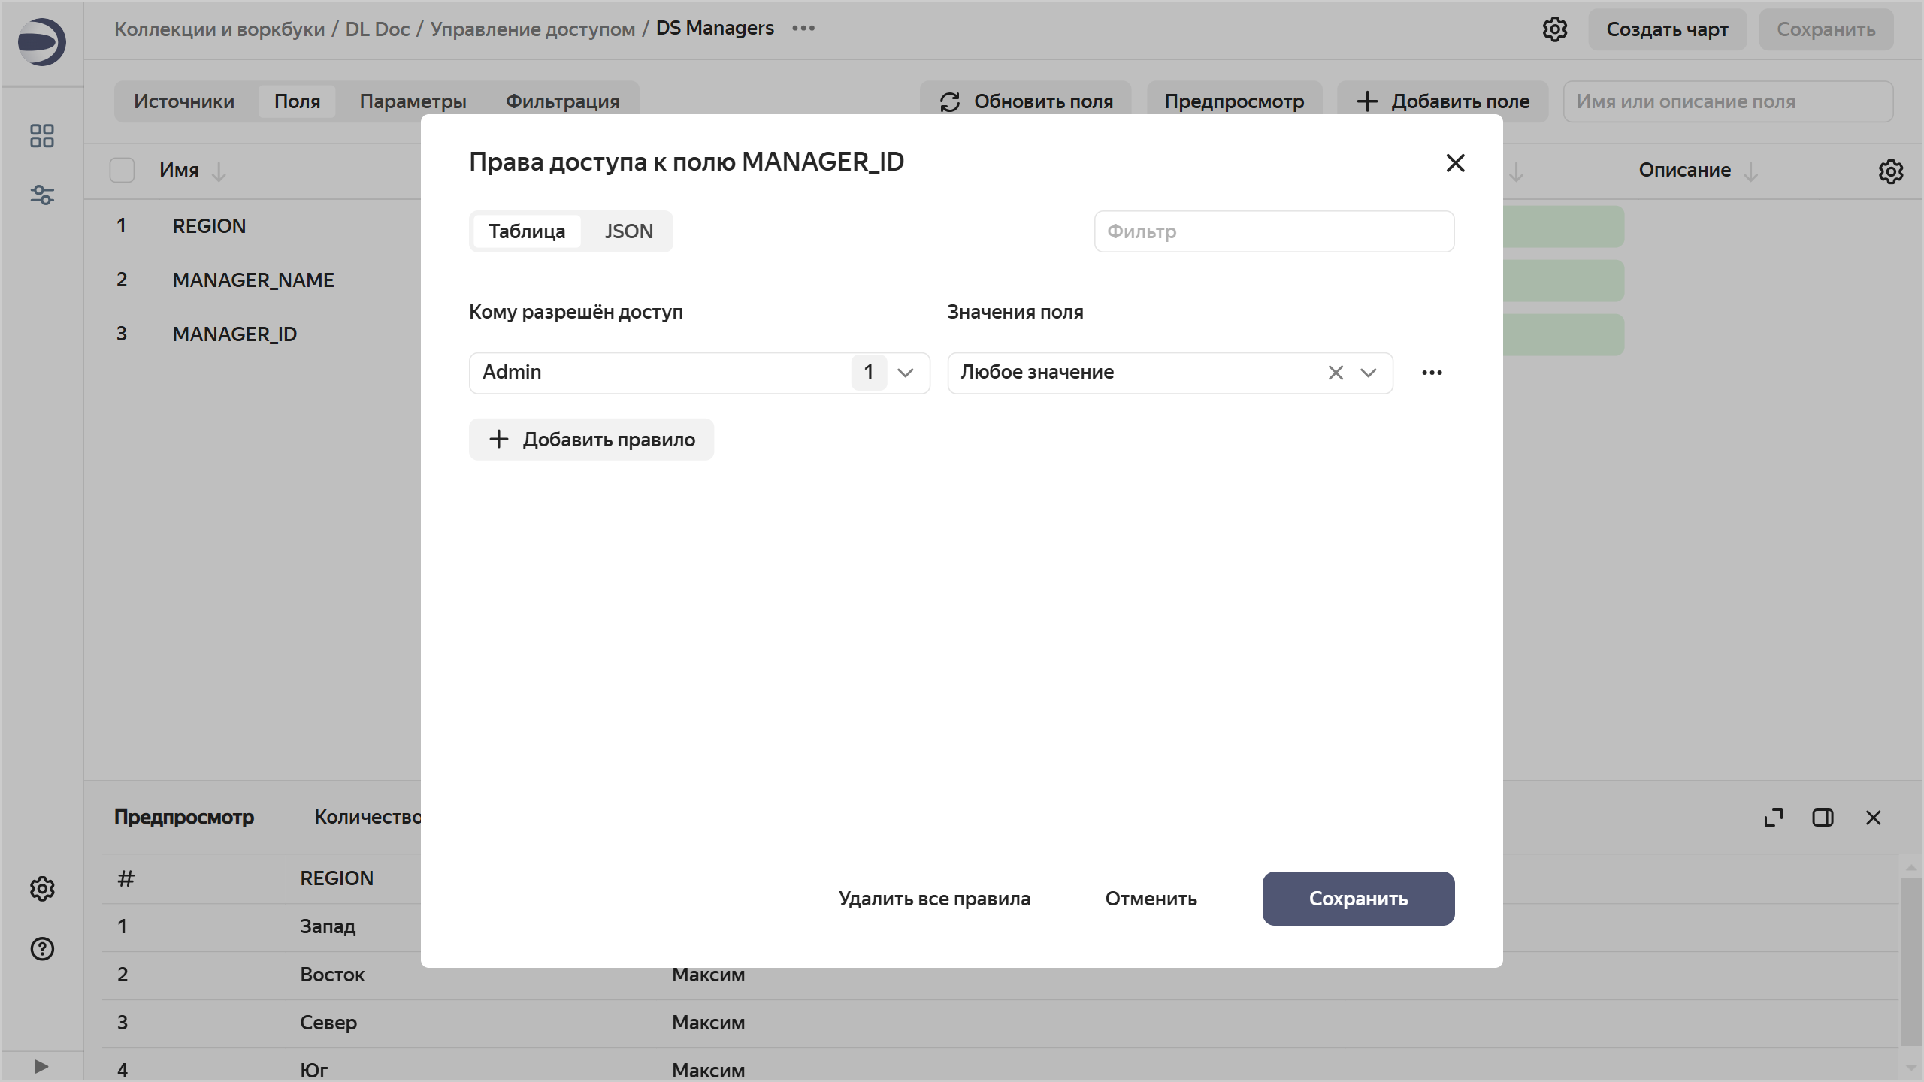Open the navigation grid icon in left sidebar

[41, 136]
